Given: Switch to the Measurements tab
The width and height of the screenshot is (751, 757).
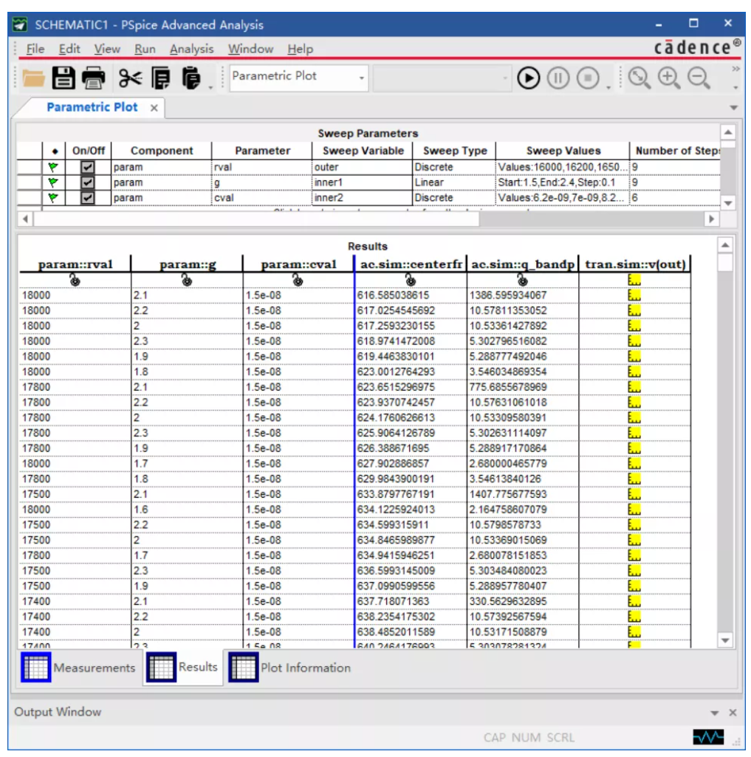Looking at the screenshot, I should (80, 667).
